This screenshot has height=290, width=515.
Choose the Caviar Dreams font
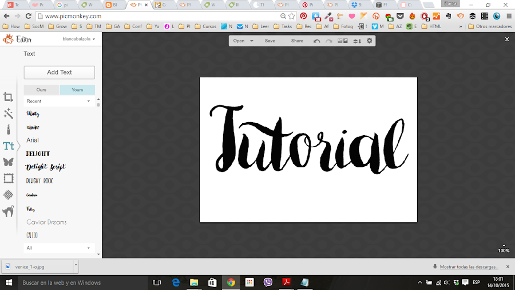[46, 222]
